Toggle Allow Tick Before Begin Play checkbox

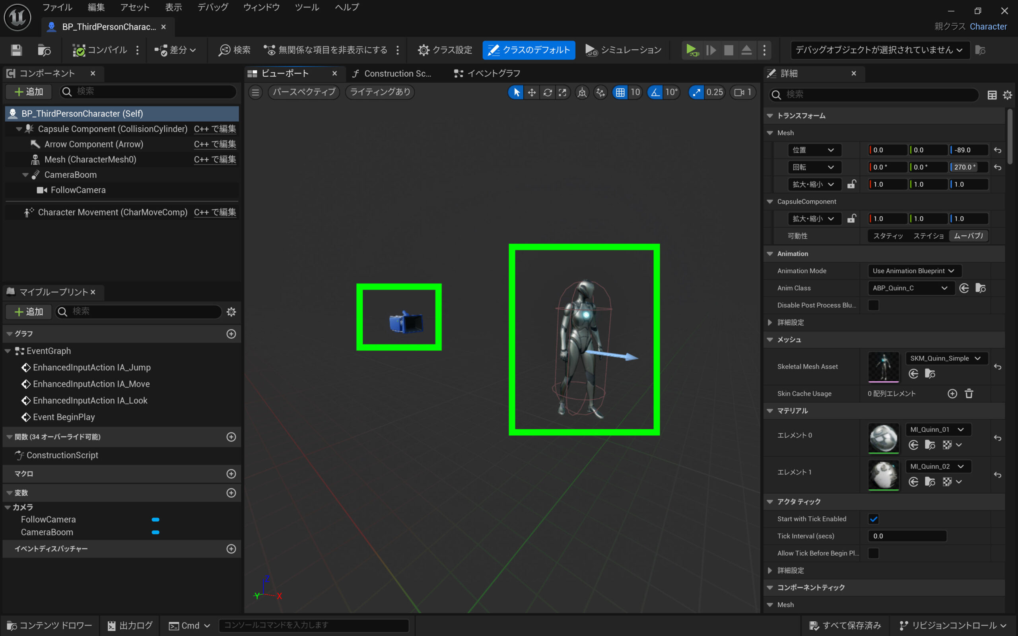[x=873, y=553]
